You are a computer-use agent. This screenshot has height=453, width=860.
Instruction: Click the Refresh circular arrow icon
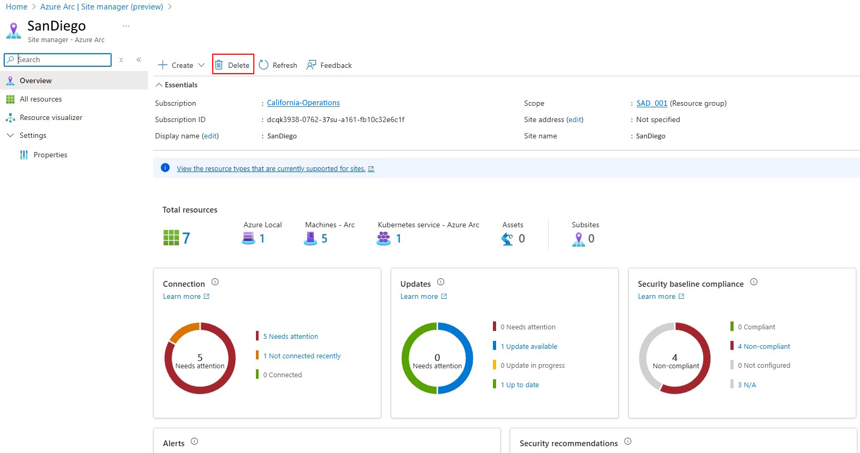click(264, 65)
